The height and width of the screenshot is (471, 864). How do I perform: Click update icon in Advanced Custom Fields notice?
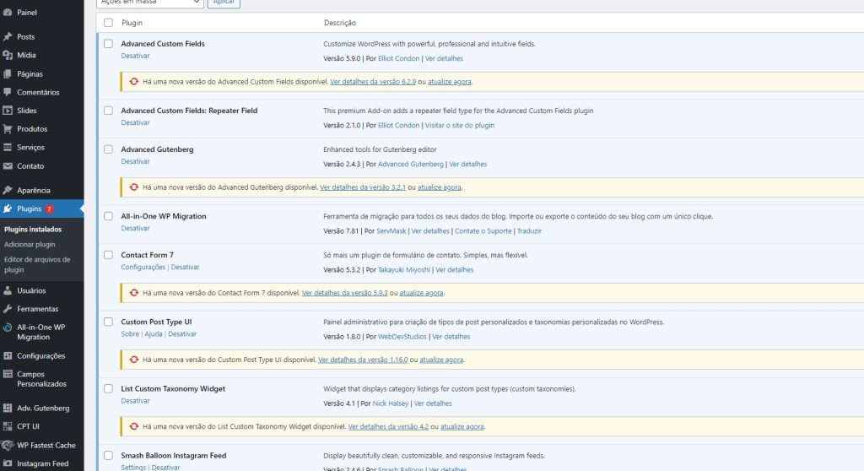click(x=134, y=82)
